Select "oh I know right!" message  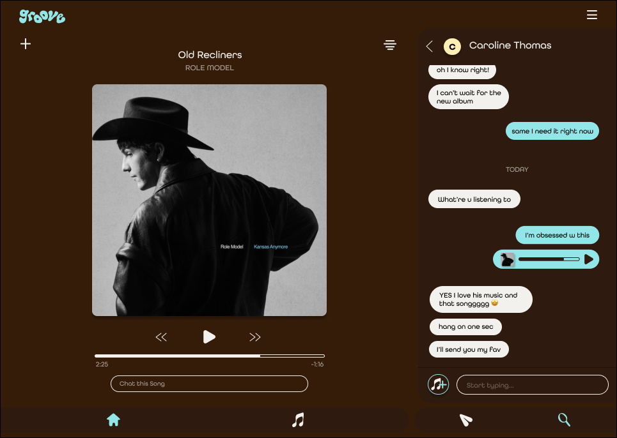pos(462,71)
